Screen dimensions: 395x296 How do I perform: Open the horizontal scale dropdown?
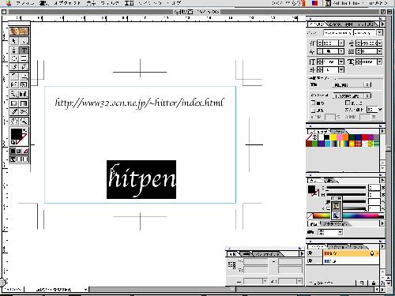coord(379,62)
